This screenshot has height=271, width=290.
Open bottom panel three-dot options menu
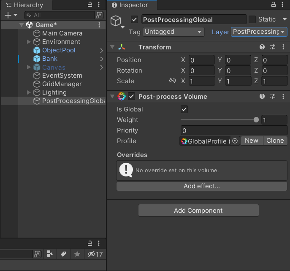click(x=99, y=243)
